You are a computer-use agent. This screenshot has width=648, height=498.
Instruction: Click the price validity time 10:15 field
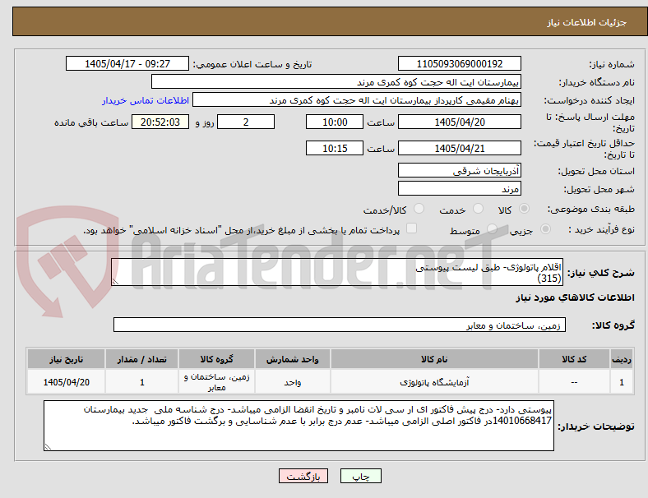coord(335,148)
